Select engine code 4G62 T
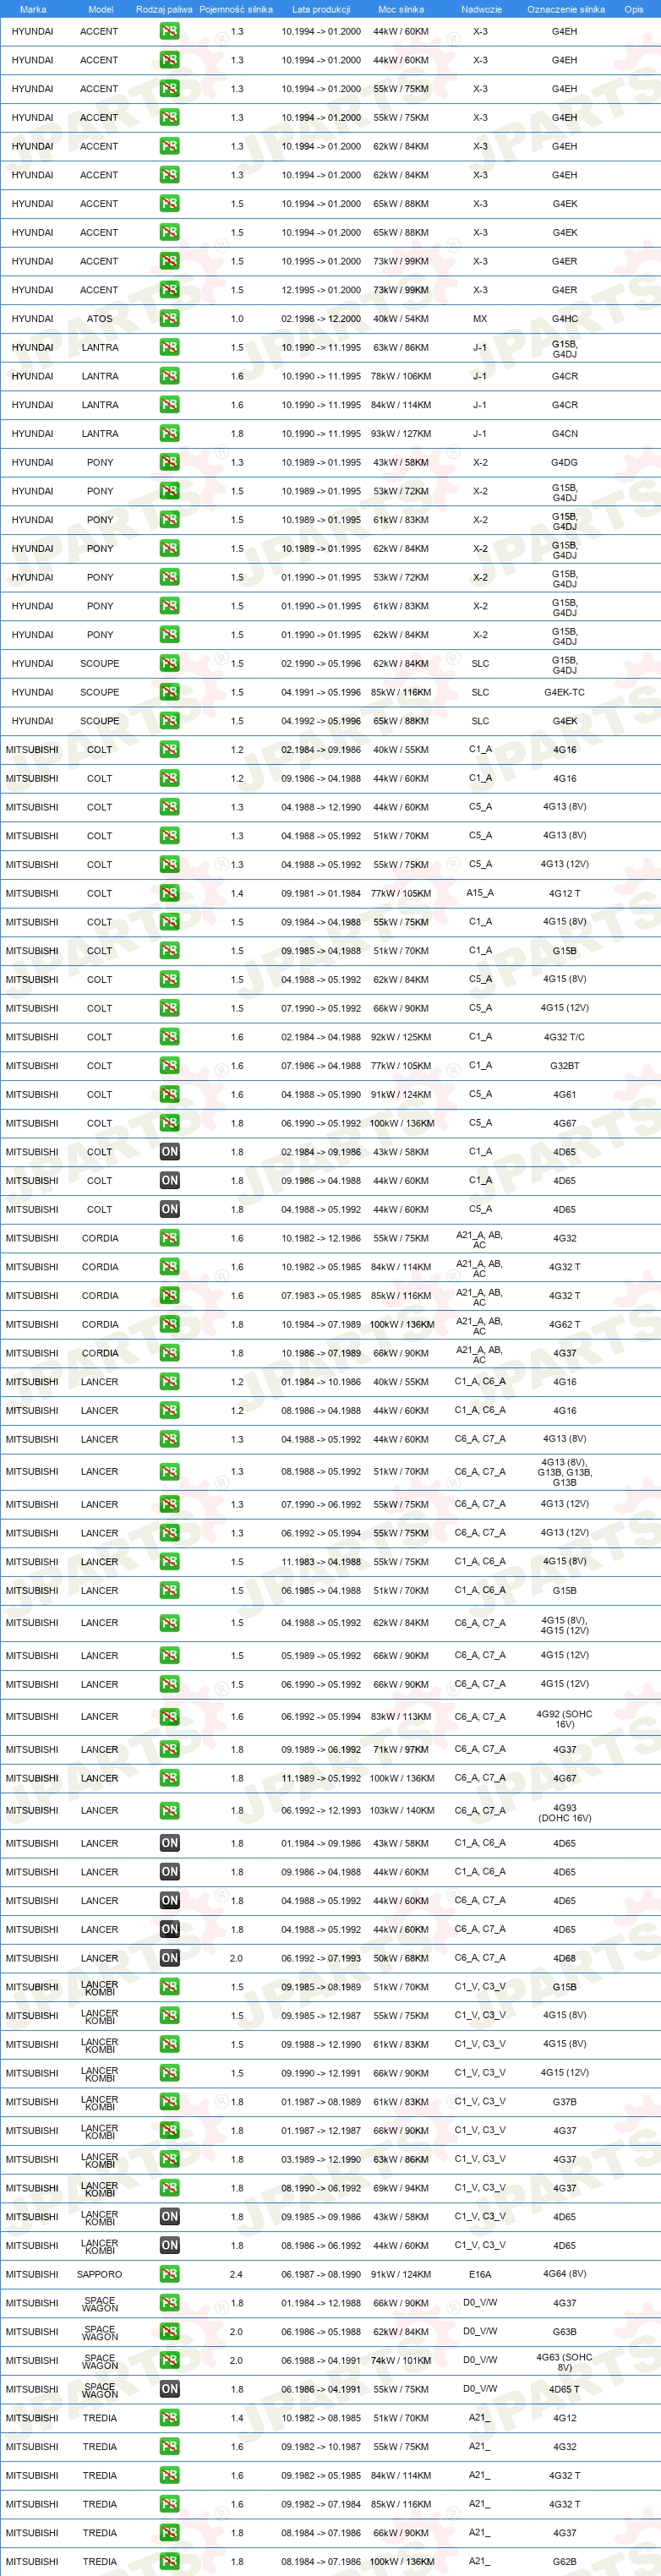The image size is (661, 2576). click(x=565, y=1324)
